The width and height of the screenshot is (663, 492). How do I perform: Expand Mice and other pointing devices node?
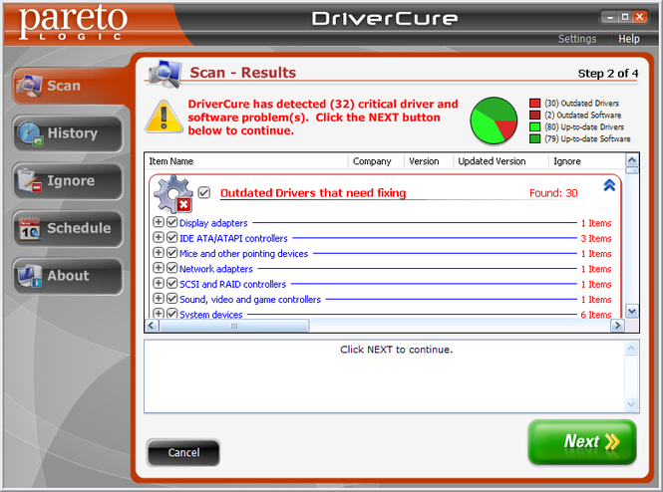(159, 253)
